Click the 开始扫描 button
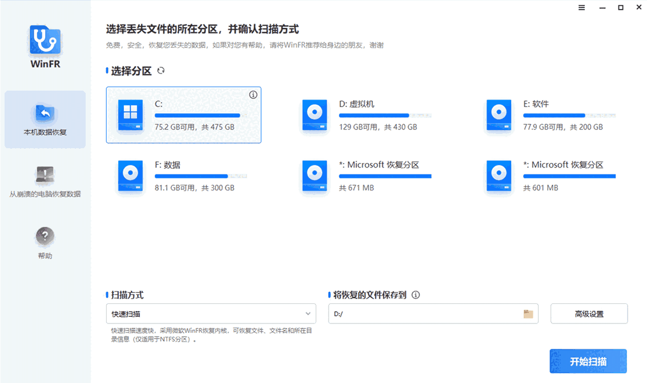This screenshot has height=383, width=647. 588,361
